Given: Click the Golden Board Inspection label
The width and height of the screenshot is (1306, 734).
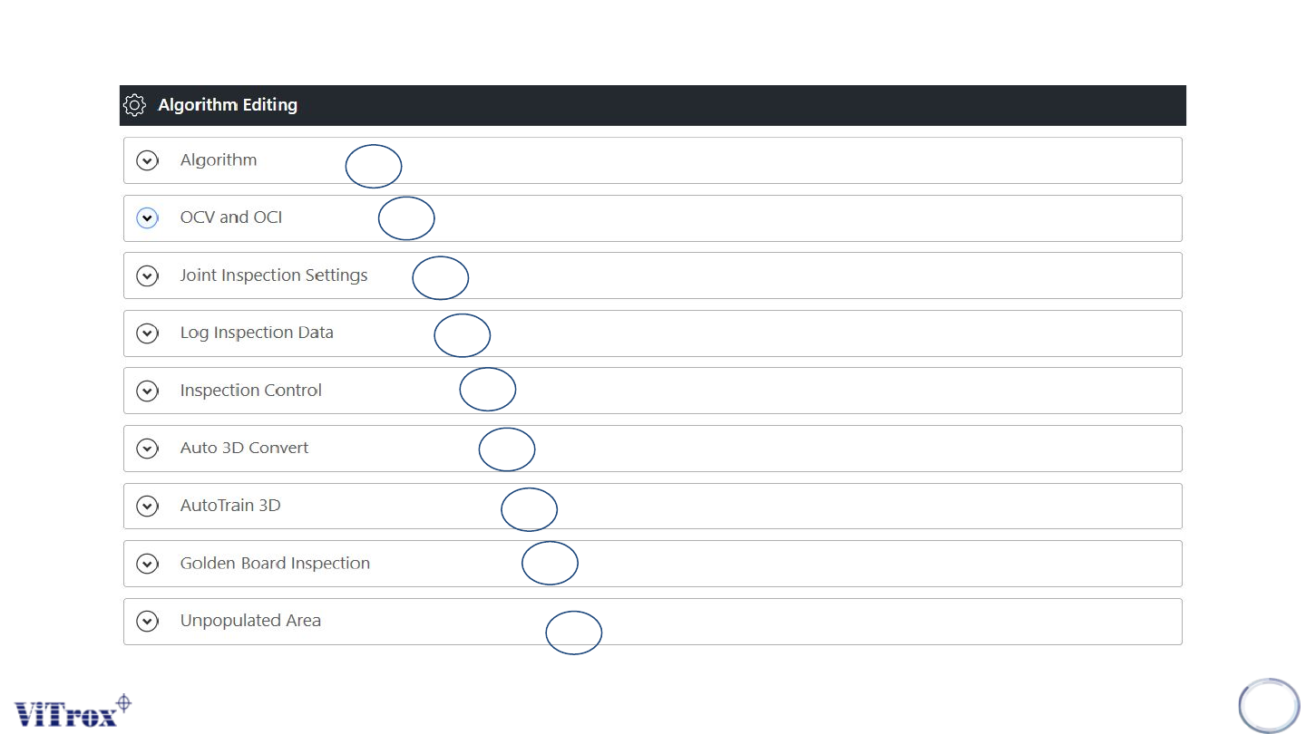Looking at the screenshot, I should pyautogui.click(x=275, y=564).
